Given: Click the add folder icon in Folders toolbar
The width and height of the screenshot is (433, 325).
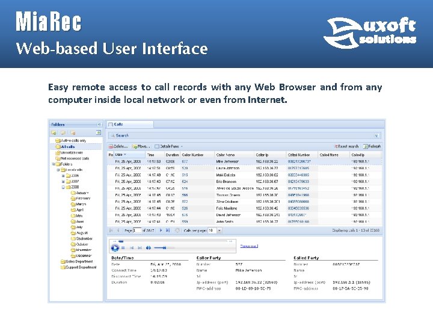Looking at the screenshot, I should coord(54,132).
